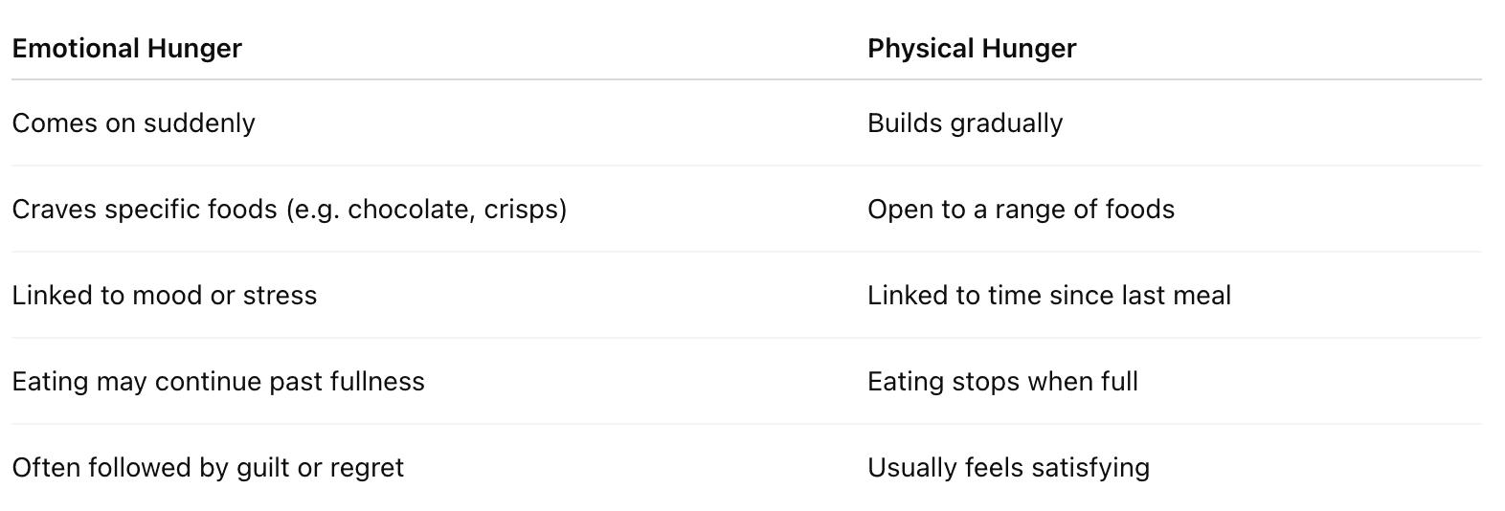Click "Eating may continue past fullness" cell
Screen dimensions: 1505x511
[x=218, y=382]
